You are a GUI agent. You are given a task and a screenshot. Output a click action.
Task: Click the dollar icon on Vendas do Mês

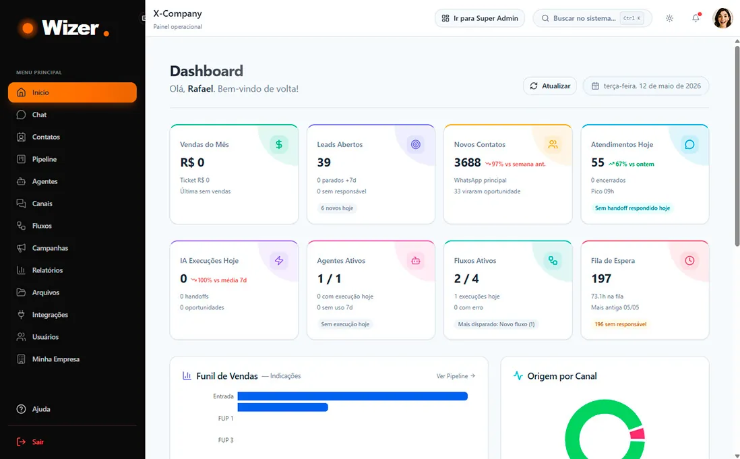point(279,144)
